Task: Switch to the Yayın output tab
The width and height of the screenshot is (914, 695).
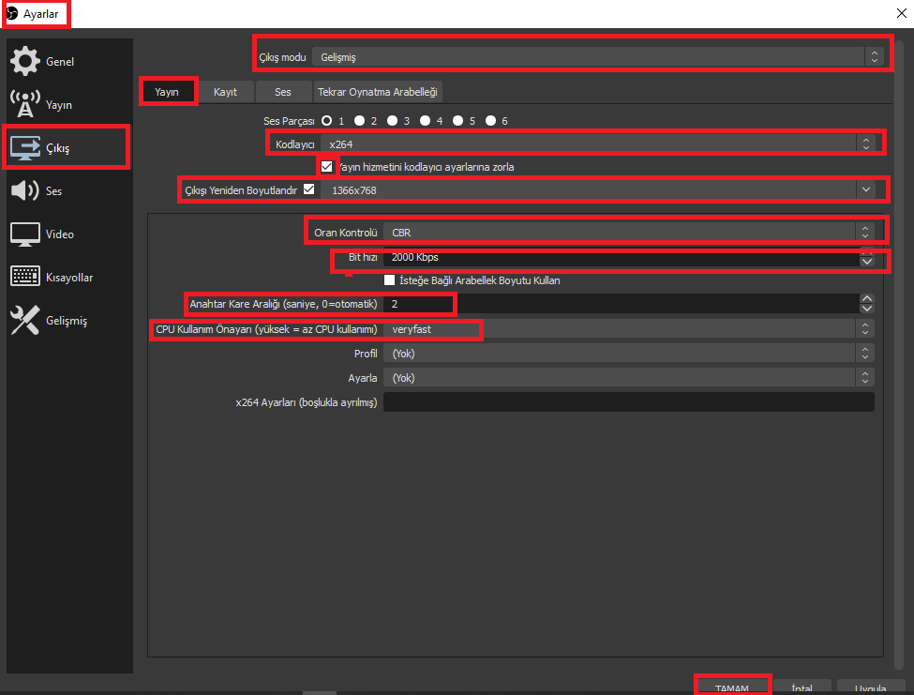Action: click(167, 92)
